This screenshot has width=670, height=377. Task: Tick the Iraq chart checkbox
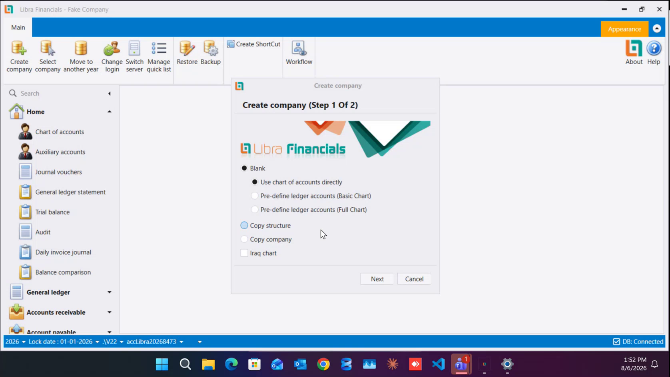(244, 253)
